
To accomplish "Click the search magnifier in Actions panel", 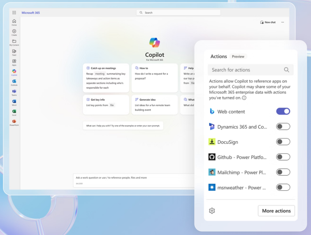I will (286, 70).
